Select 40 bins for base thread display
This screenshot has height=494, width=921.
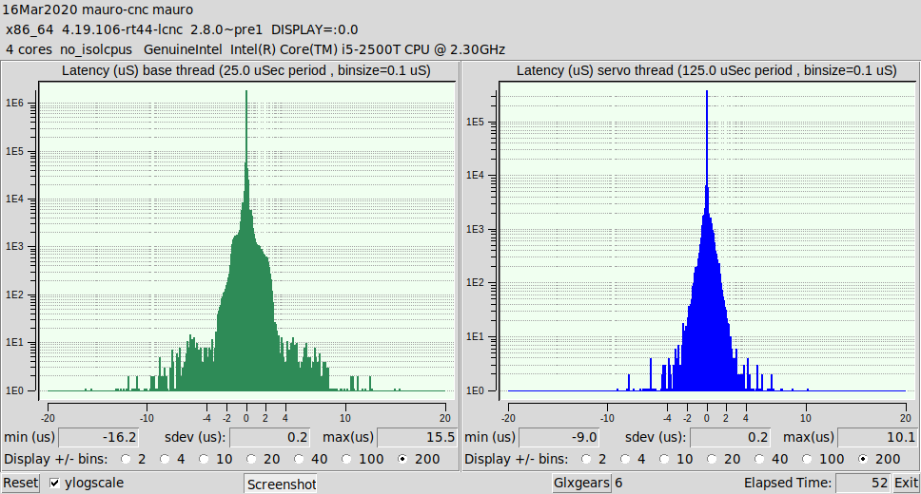299,459
